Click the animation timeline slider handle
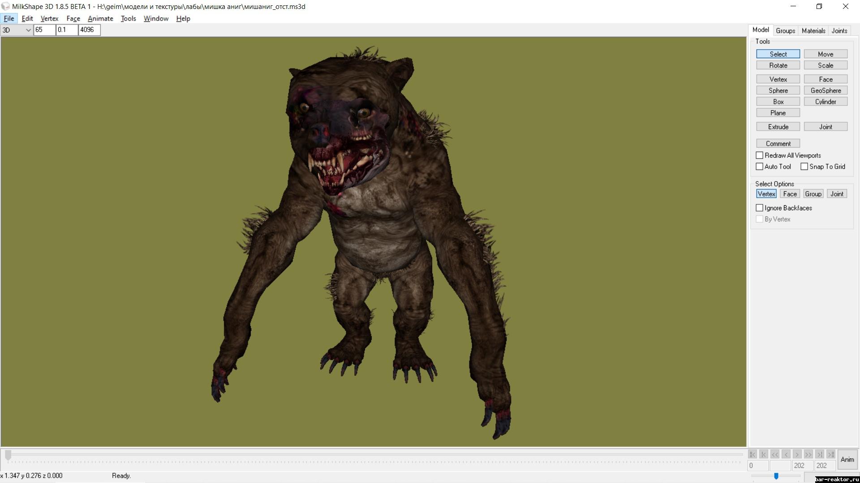 tap(8, 455)
